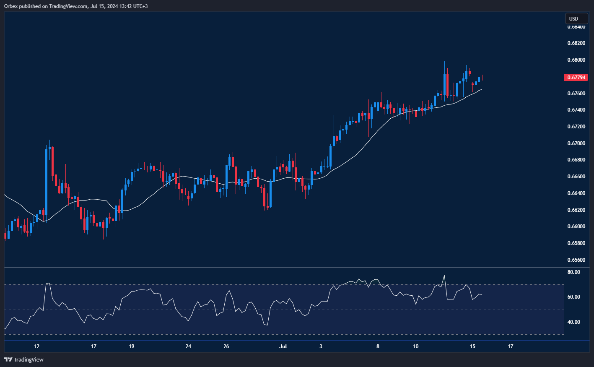
Task: Select the Jul label on time axis
Action: click(283, 346)
